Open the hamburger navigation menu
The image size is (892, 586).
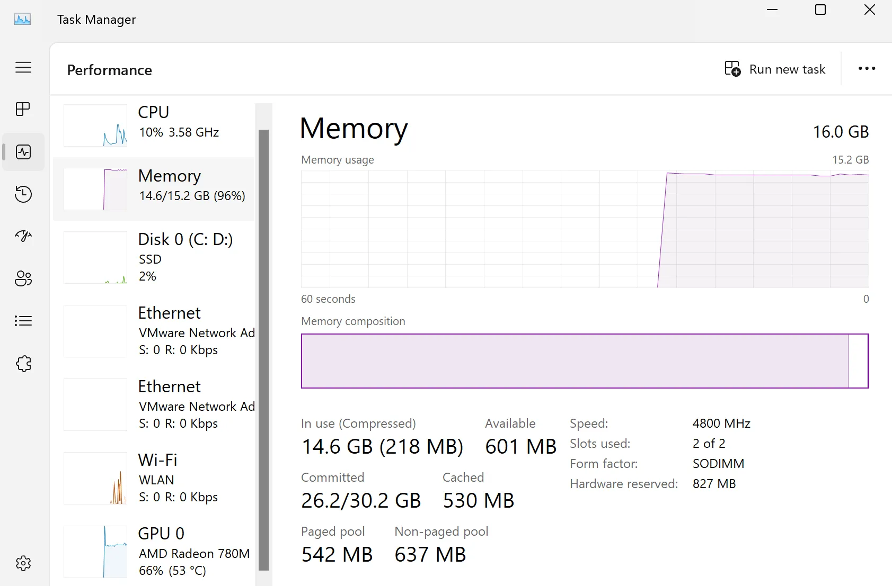[x=23, y=67]
